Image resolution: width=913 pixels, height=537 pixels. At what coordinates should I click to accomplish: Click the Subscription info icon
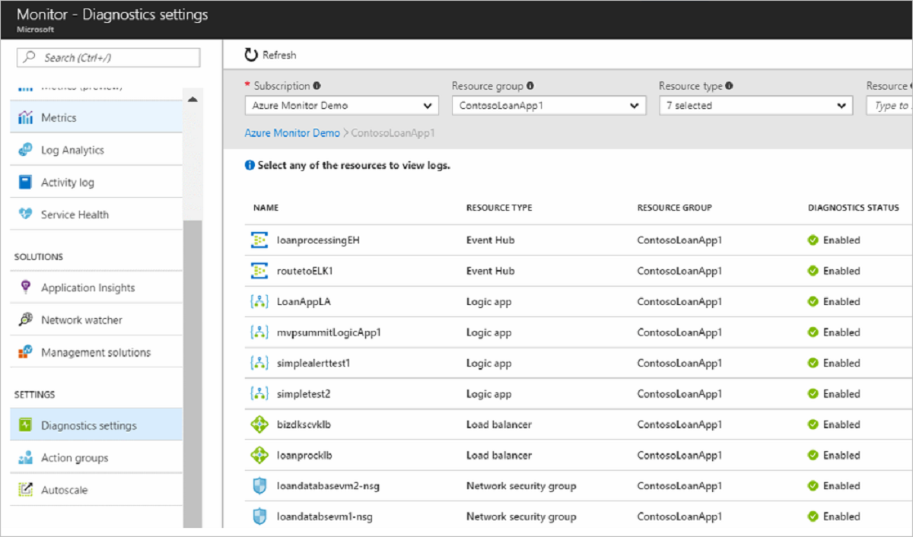click(x=317, y=86)
